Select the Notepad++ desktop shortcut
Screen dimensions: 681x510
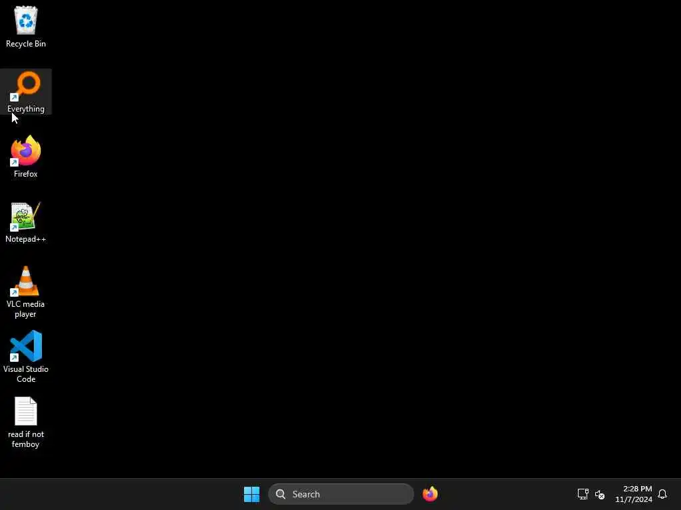point(26,222)
